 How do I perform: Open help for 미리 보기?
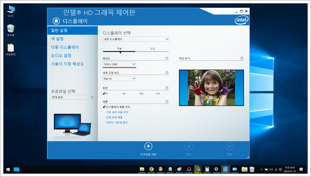(x=241, y=58)
